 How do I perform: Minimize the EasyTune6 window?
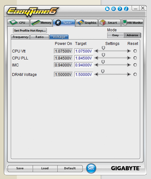point(135,8)
